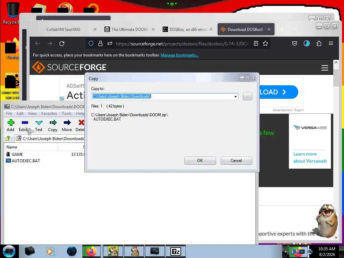Click Learn more about Versaweb link
344x258 pixels.
pyautogui.click(x=310, y=158)
